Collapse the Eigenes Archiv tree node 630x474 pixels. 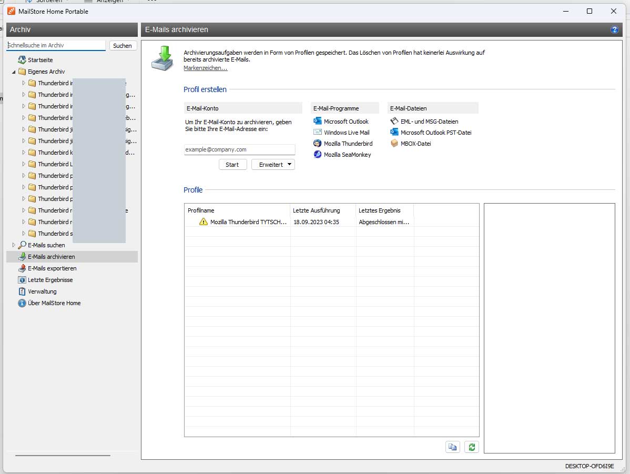(x=14, y=72)
